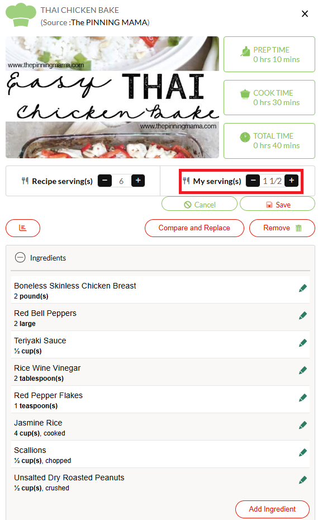Edit the Scallions ingredient
Screen dimensions: 318x520
coord(302,452)
